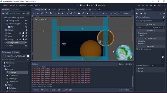Switch to the Script workspace

pos(90,5)
